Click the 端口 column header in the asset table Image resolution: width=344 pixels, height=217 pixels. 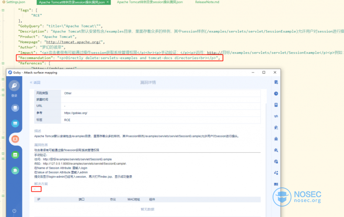pos(81,199)
